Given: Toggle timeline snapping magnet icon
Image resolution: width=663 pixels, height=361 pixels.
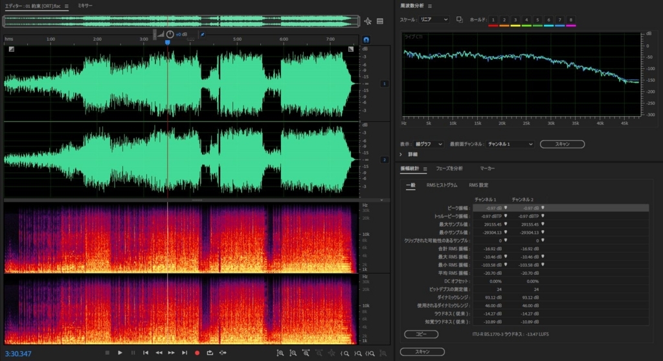Looking at the screenshot, I should (x=366, y=40).
